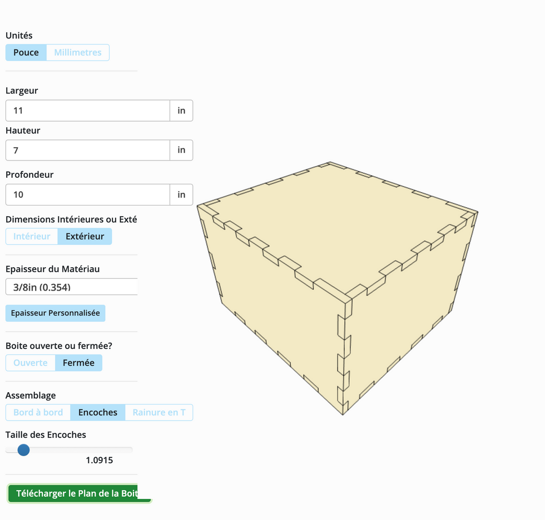The image size is (545, 520).
Task: Click the Profondeur input field
Action: 88,194
